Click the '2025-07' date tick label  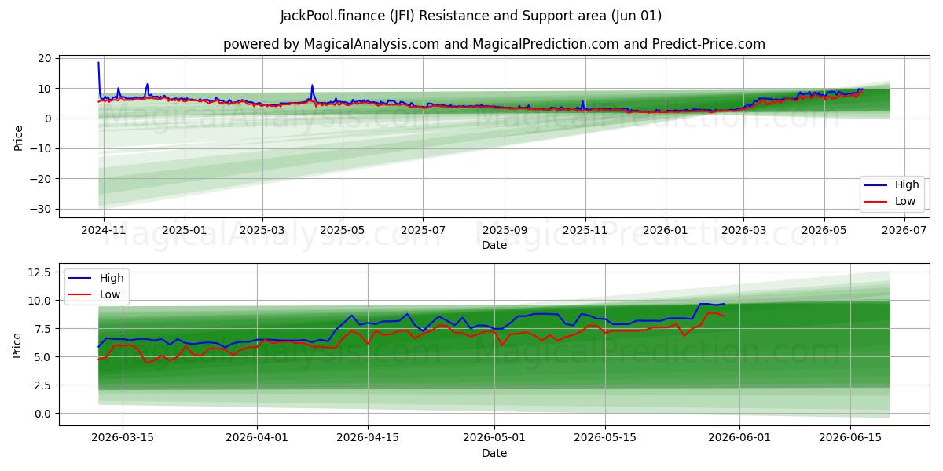(x=423, y=232)
